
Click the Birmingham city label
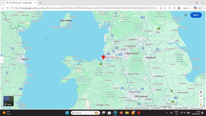[142, 96]
